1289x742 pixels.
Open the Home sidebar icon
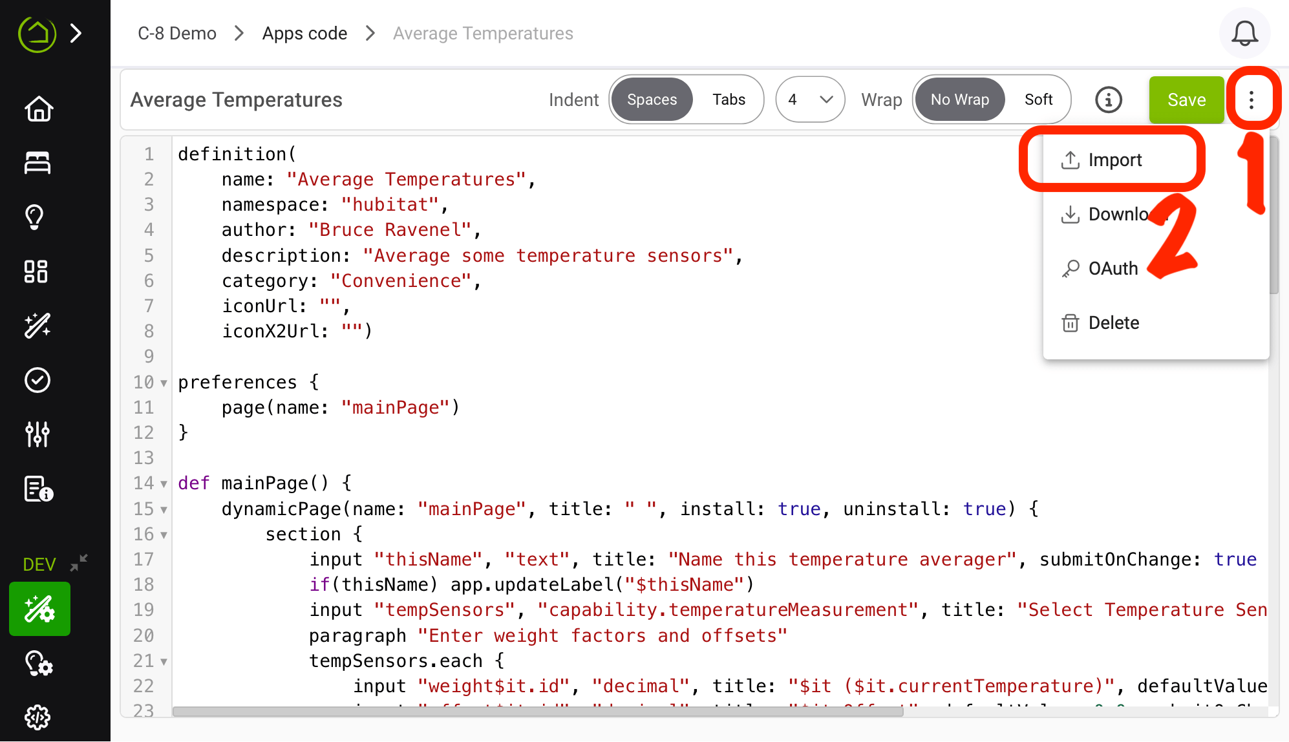click(38, 108)
